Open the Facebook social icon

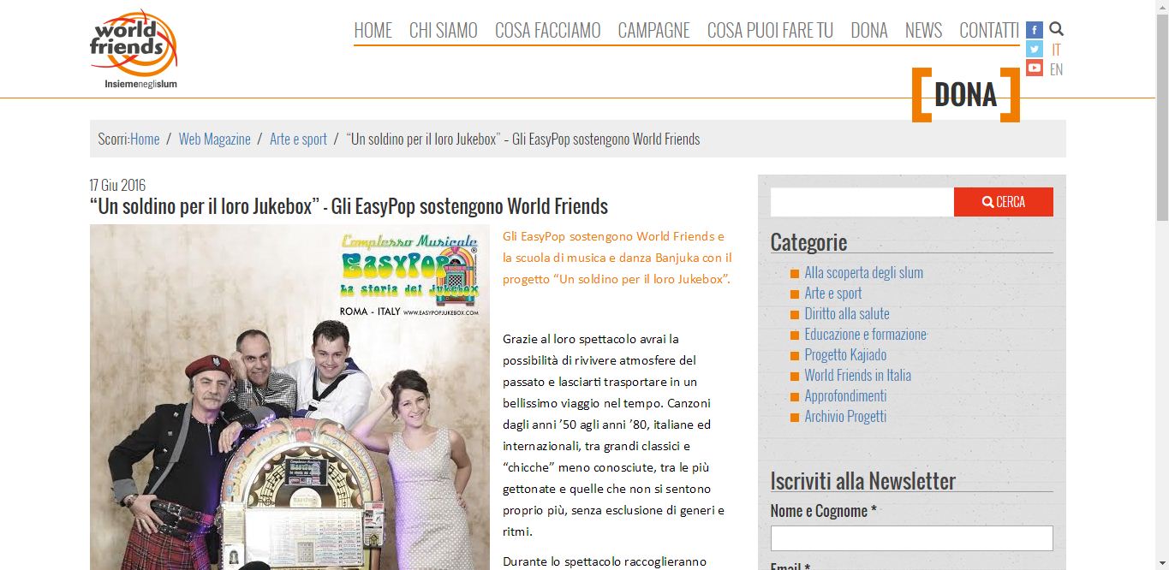point(1035,30)
